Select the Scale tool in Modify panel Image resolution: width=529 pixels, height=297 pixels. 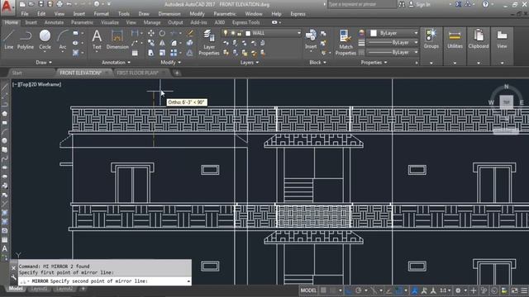point(162,53)
